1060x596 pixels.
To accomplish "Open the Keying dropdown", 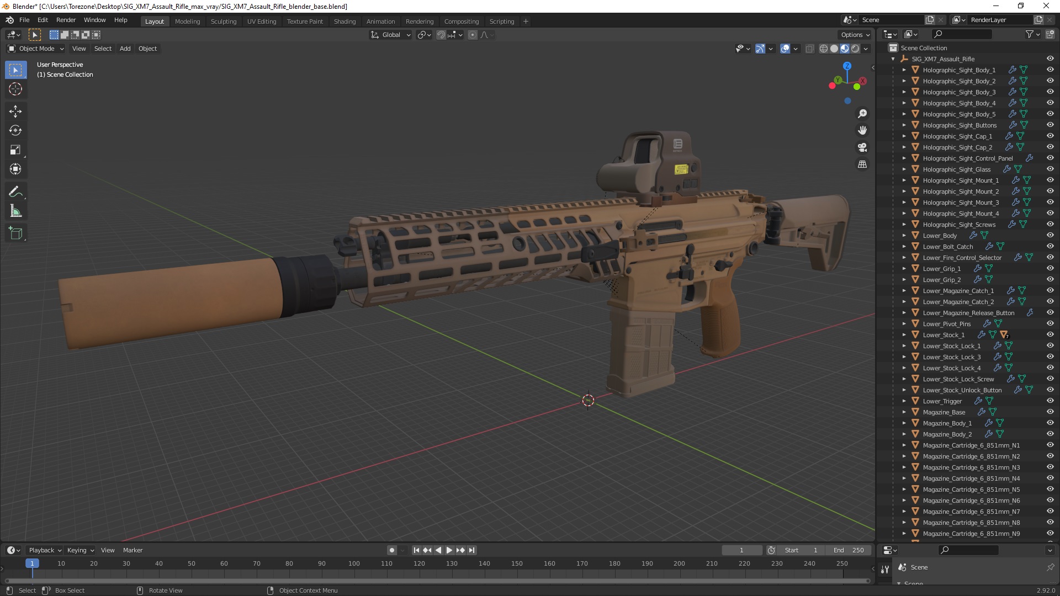I will (80, 550).
